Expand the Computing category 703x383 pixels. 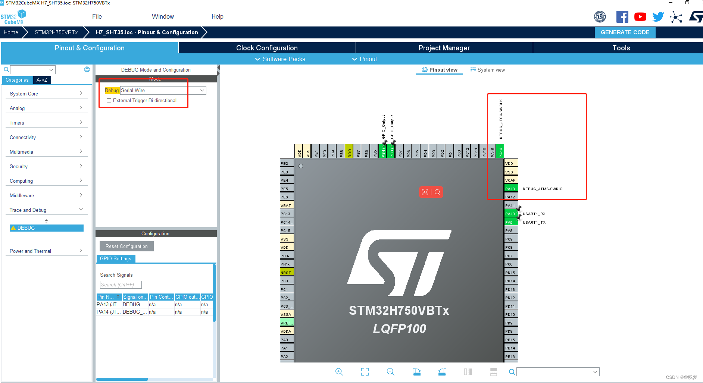point(46,181)
